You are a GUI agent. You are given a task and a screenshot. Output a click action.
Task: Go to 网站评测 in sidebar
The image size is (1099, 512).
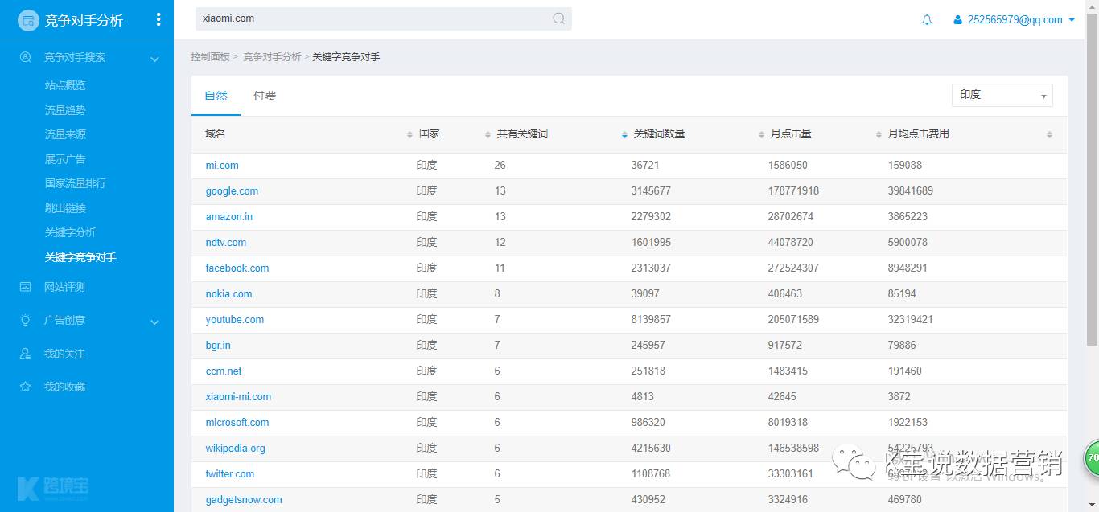coord(64,287)
